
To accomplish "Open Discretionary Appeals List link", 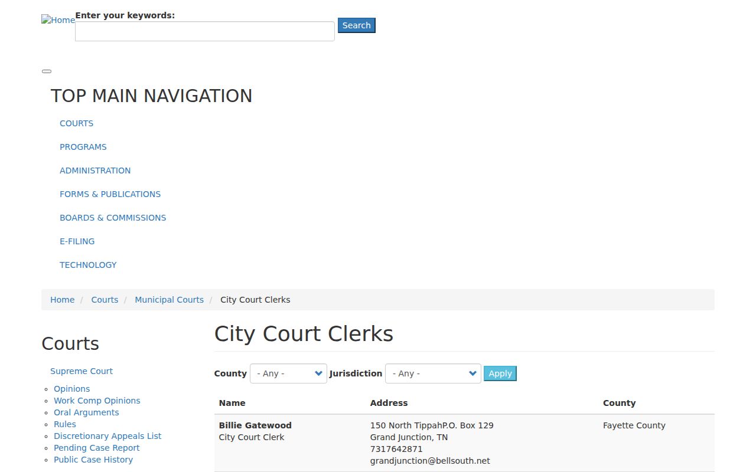I will pyautogui.click(x=107, y=436).
